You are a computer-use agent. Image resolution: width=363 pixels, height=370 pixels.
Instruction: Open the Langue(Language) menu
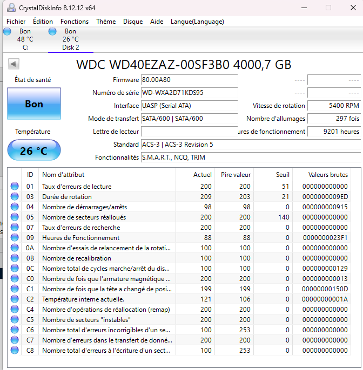(x=197, y=22)
